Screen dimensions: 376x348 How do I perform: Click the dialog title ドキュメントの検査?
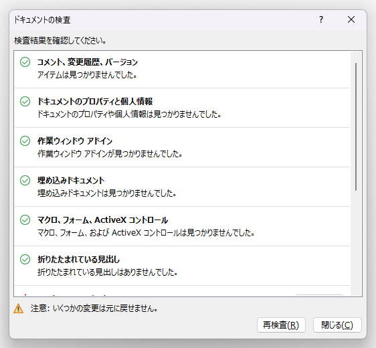pos(42,19)
